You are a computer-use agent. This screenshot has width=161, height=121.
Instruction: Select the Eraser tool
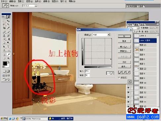click(4, 39)
